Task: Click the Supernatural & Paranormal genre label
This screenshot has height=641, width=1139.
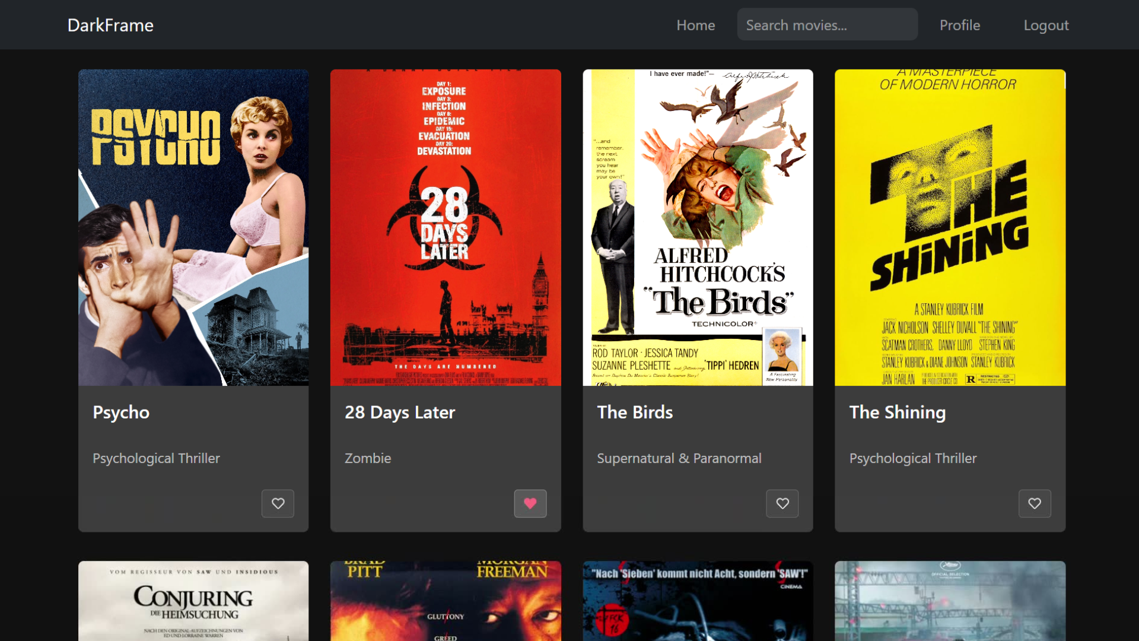Action: (x=679, y=458)
